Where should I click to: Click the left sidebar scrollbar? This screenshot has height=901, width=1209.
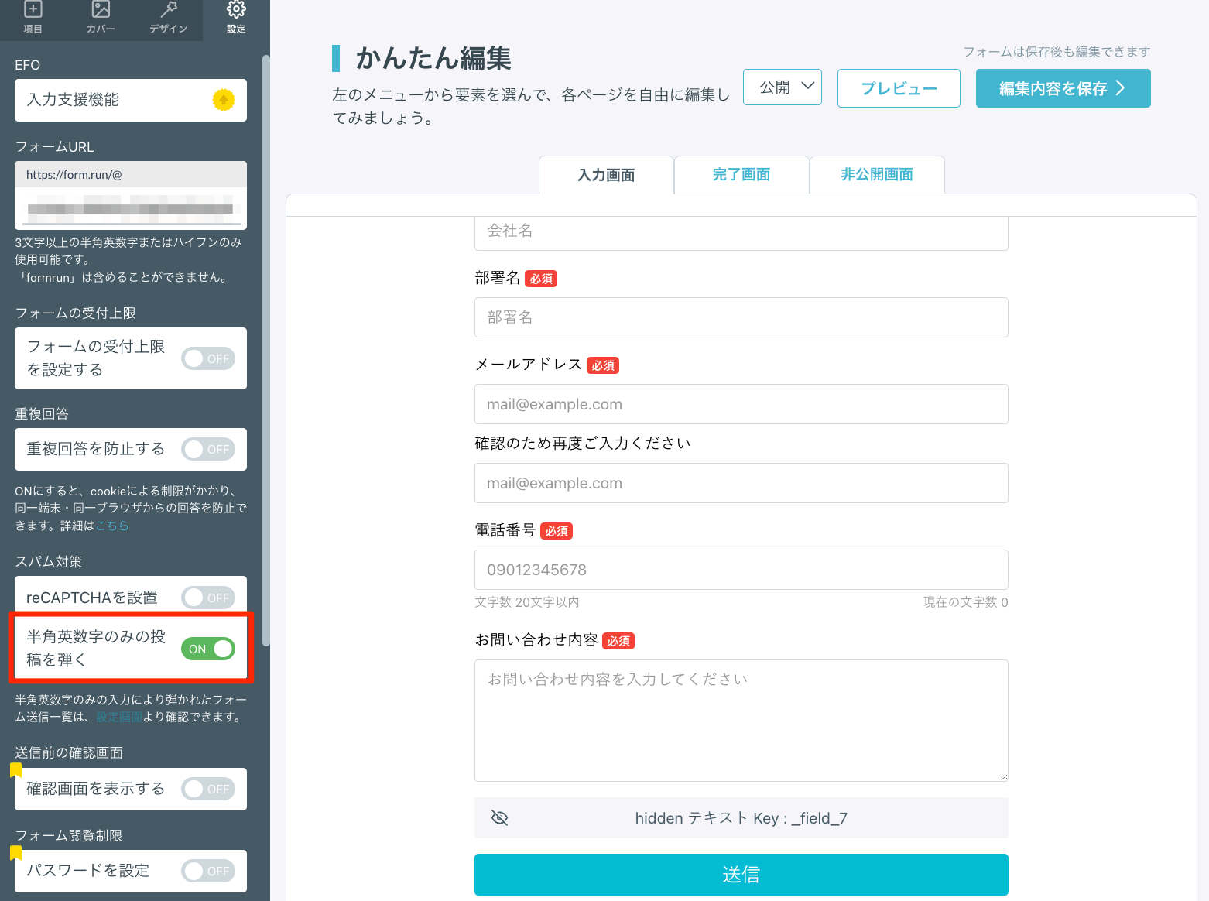266,348
